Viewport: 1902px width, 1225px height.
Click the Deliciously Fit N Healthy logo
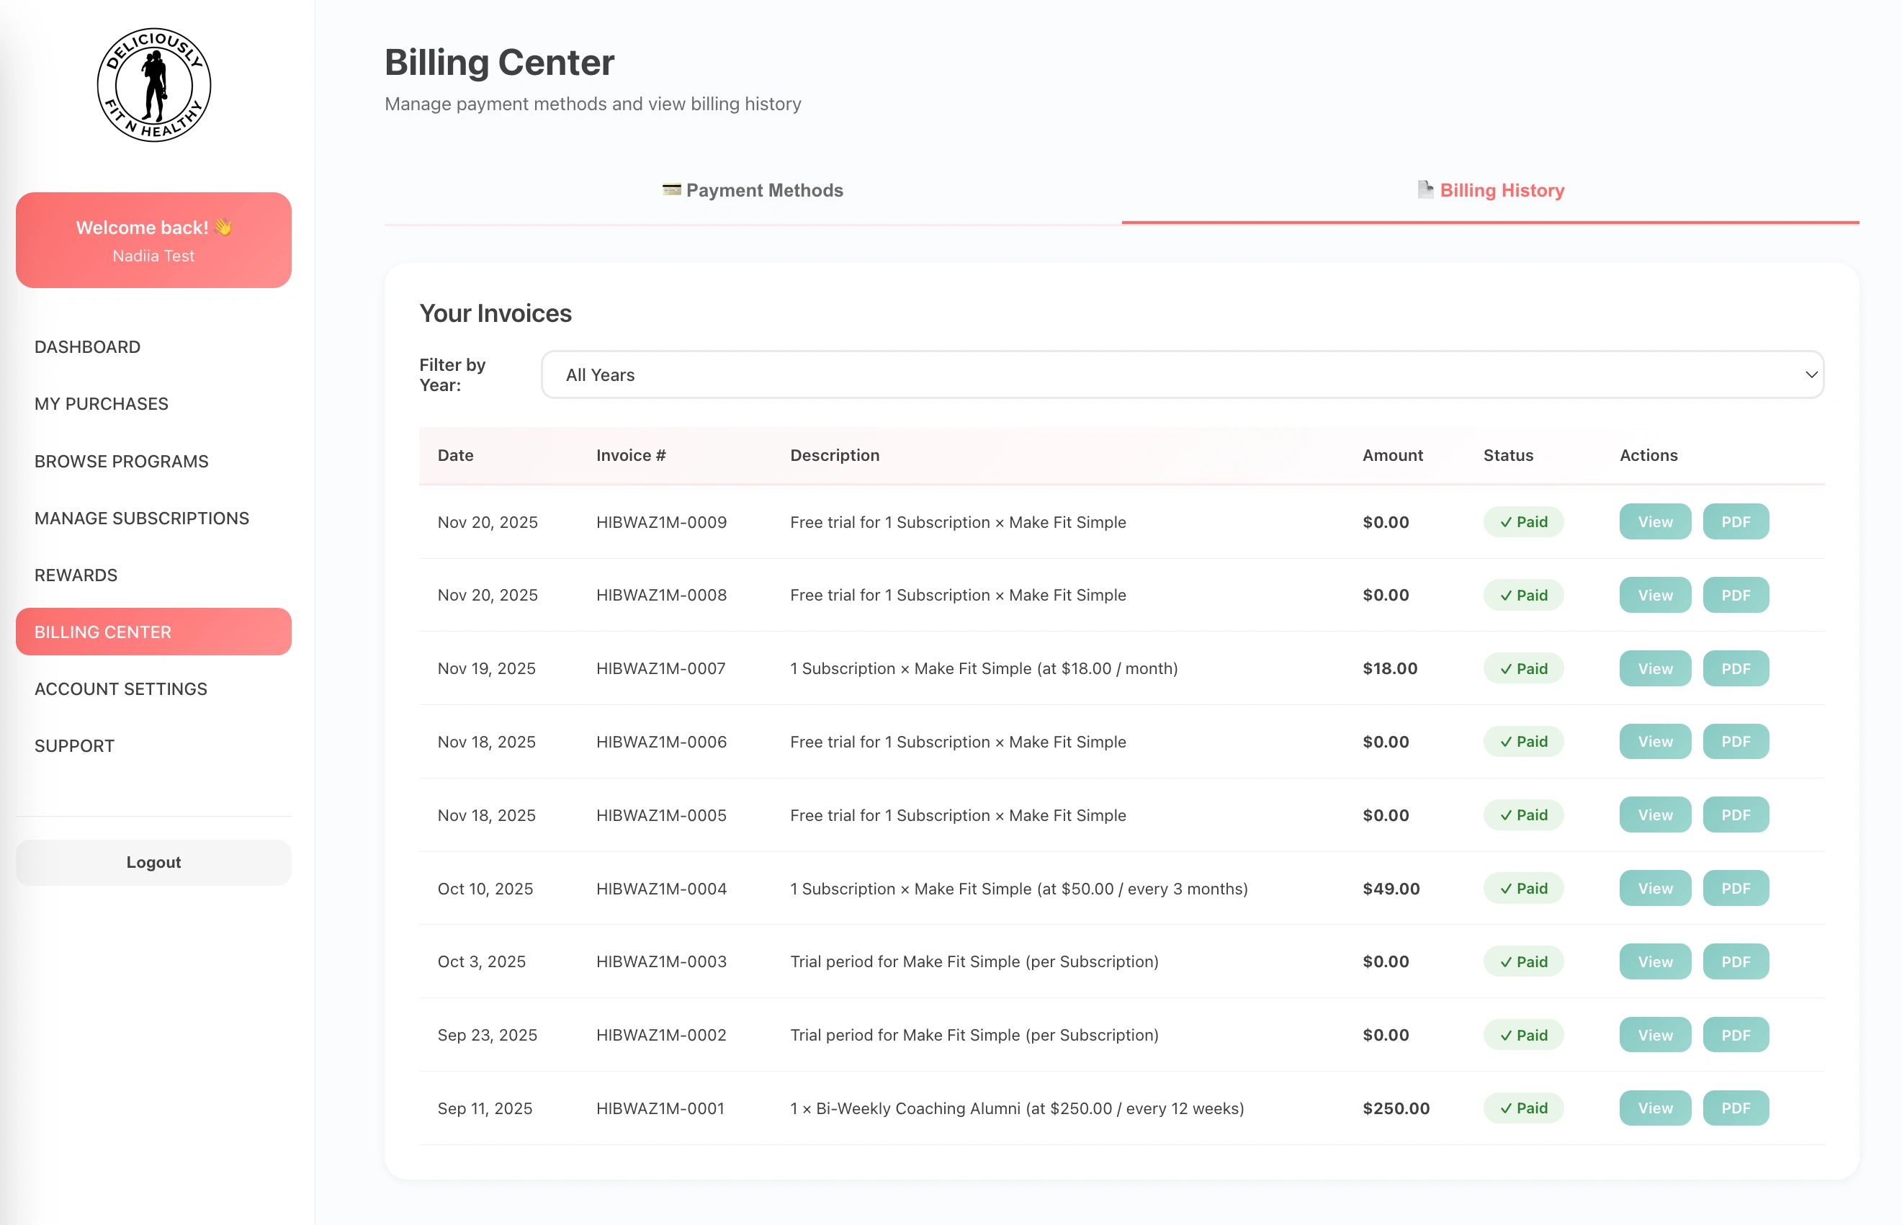[x=153, y=84]
